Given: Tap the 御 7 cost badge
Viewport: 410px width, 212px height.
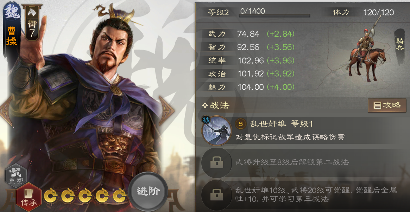Looking at the screenshot, I should click(32, 23).
